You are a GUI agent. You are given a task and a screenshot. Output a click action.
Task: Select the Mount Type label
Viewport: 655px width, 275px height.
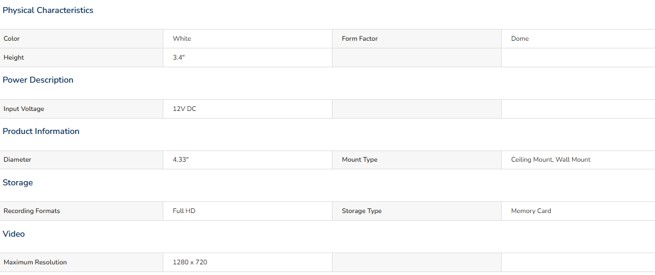(360, 159)
